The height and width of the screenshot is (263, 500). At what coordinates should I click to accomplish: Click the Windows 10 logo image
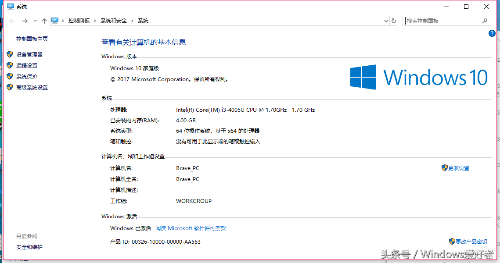[419, 77]
